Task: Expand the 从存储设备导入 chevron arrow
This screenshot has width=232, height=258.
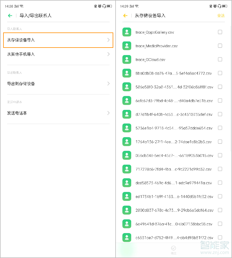Action: pos(109,40)
